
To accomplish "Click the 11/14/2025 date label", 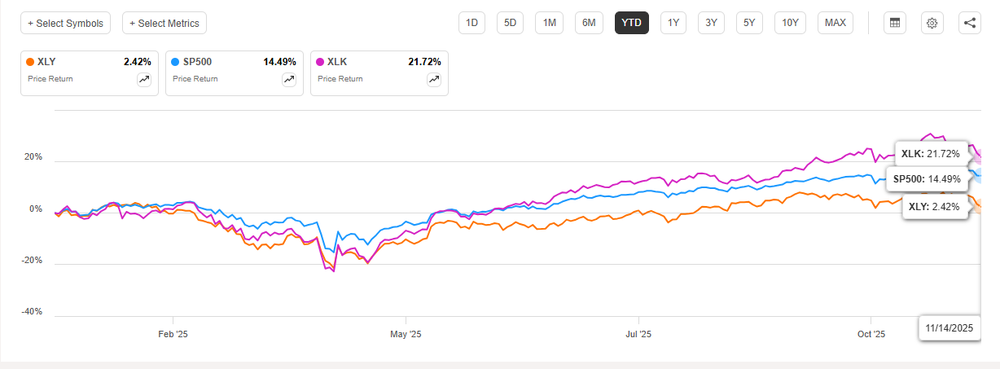I will 950,327.
